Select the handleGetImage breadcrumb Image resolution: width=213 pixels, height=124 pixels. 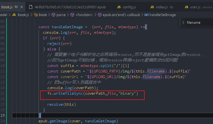pyautogui.click(x=163, y=15)
